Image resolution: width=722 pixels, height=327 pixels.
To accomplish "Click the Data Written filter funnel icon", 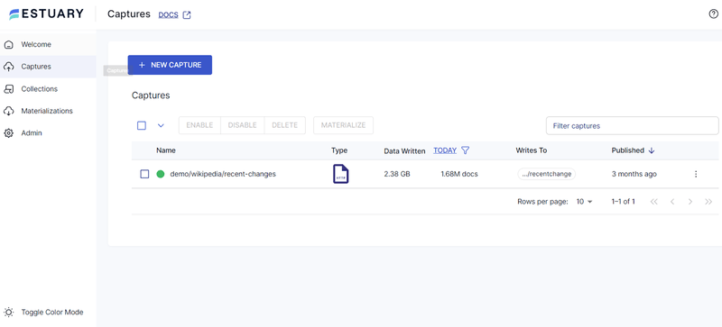I will click(465, 150).
